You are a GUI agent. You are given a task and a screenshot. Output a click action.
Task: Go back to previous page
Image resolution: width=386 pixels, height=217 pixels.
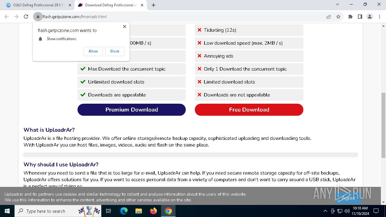click(7, 17)
